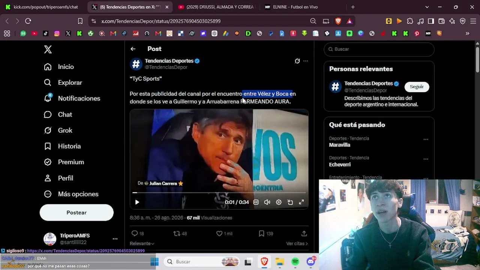The height and width of the screenshot is (270, 480).
Task: Open Chat in the X sidebar
Action: pos(58,114)
